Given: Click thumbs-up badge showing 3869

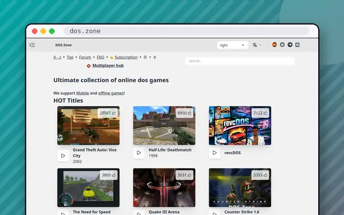Looking at the screenshot, I should click(109, 175).
